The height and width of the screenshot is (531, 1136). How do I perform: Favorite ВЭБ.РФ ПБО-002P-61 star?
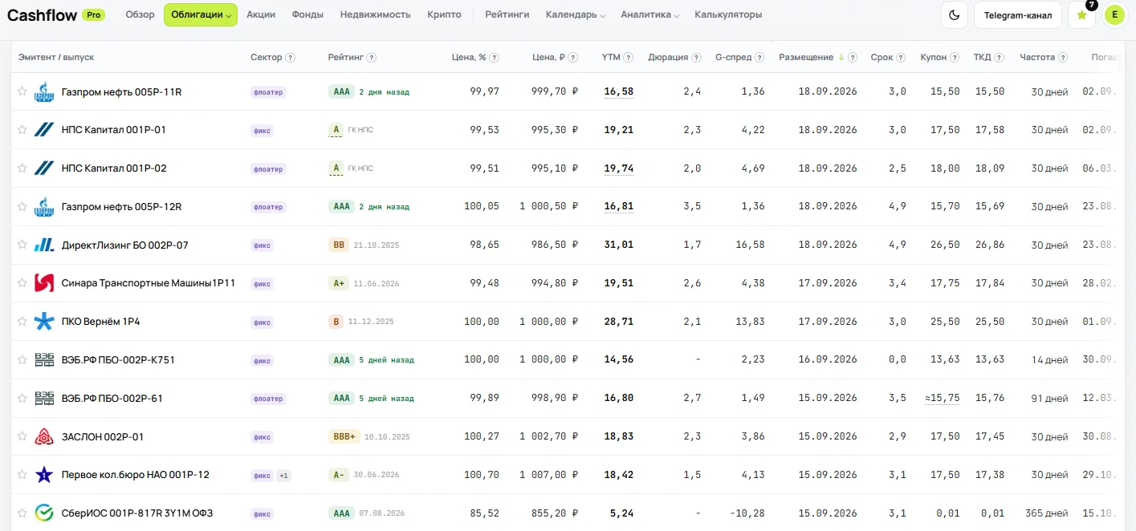[22, 398]
